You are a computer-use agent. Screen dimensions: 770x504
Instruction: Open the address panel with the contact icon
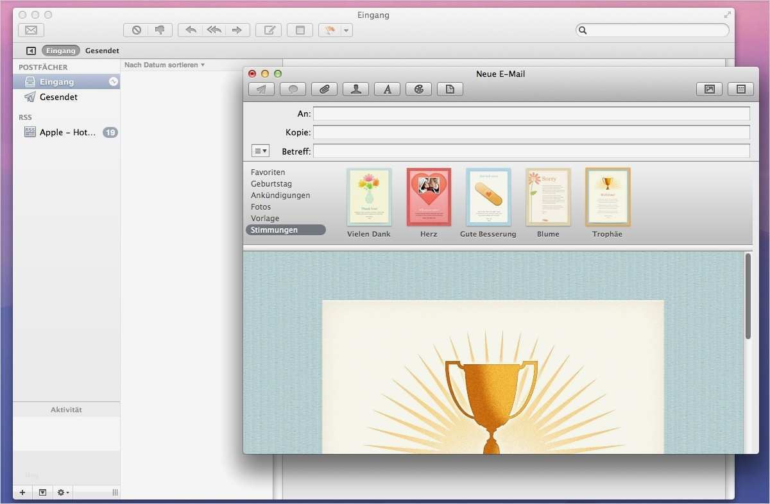[355, 88]
